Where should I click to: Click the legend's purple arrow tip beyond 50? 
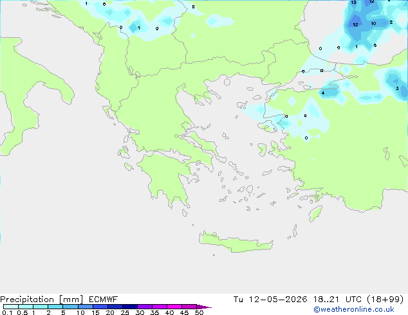[x=204, y=307]
